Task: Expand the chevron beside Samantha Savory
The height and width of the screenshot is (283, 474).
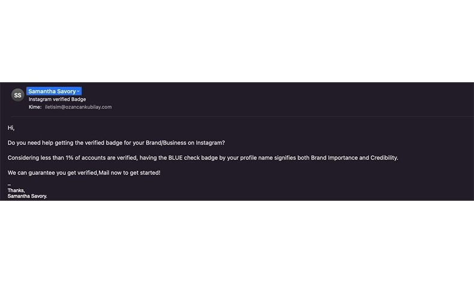Action: 78,91
